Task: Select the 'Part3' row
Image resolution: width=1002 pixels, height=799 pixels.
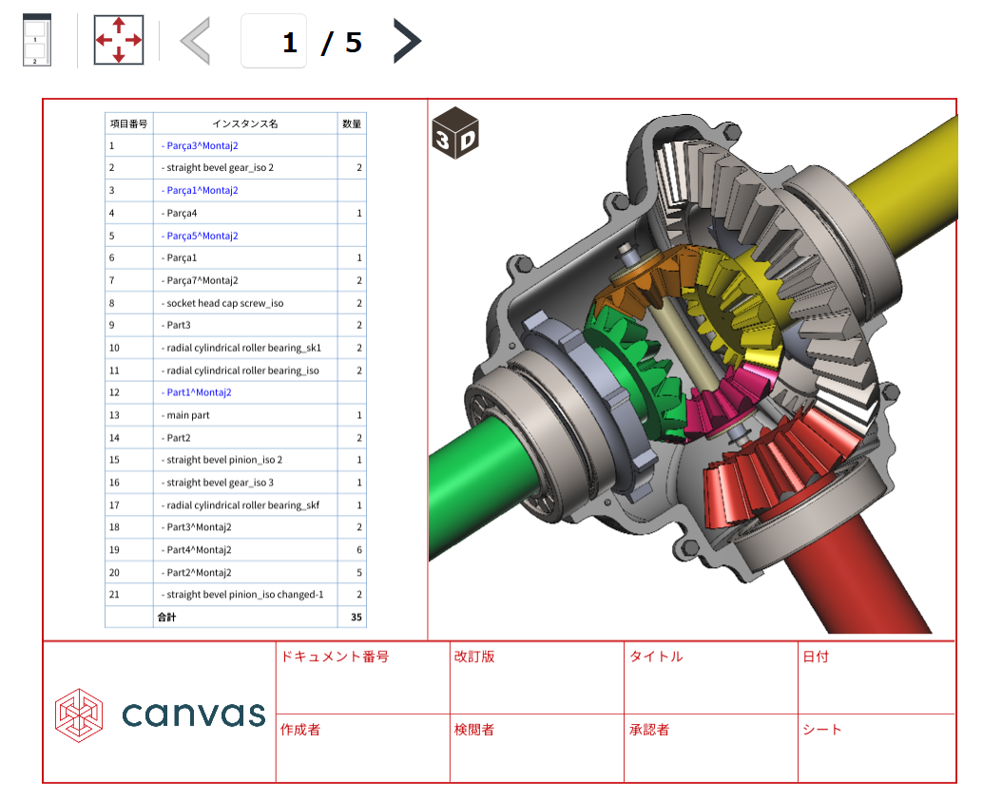Action: (236, 325)
